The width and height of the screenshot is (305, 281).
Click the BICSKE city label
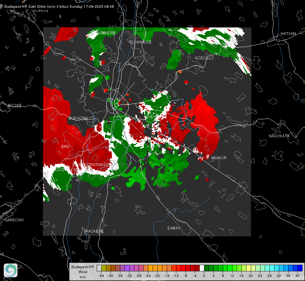pyautogui.click(x=15, y=105)
